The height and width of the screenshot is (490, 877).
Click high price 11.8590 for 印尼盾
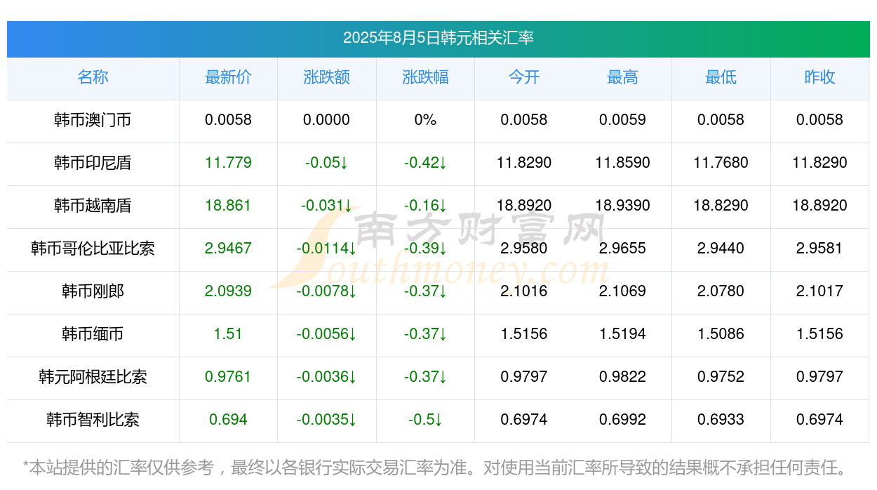[x=622, y=163]
